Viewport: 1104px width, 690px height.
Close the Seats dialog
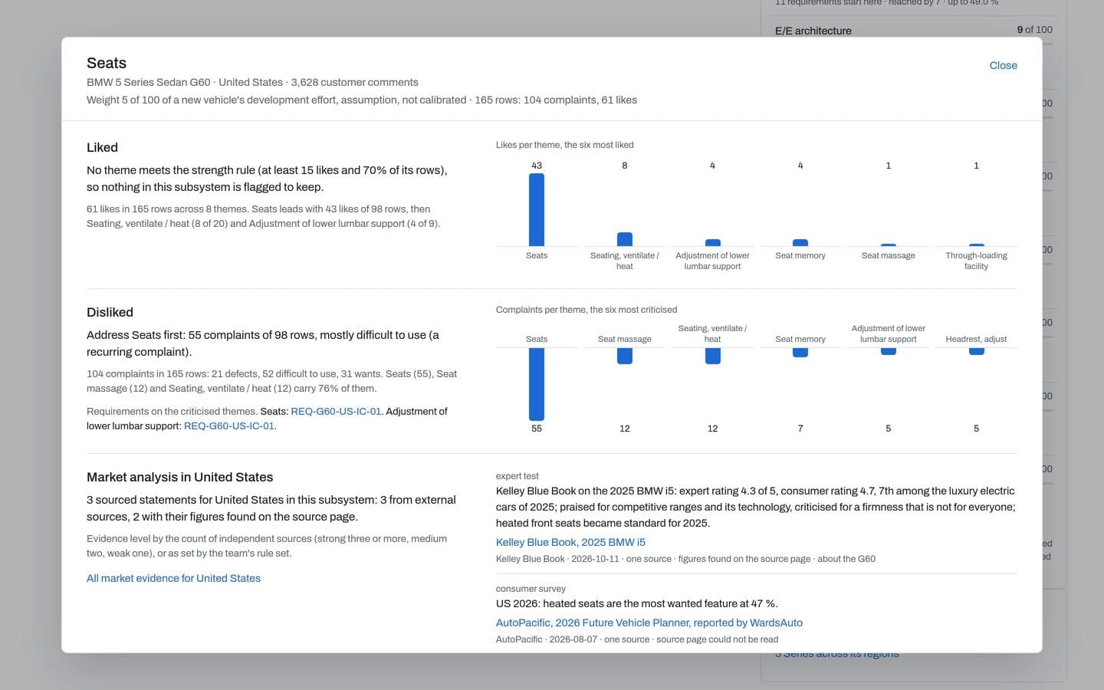(1003, 65)
